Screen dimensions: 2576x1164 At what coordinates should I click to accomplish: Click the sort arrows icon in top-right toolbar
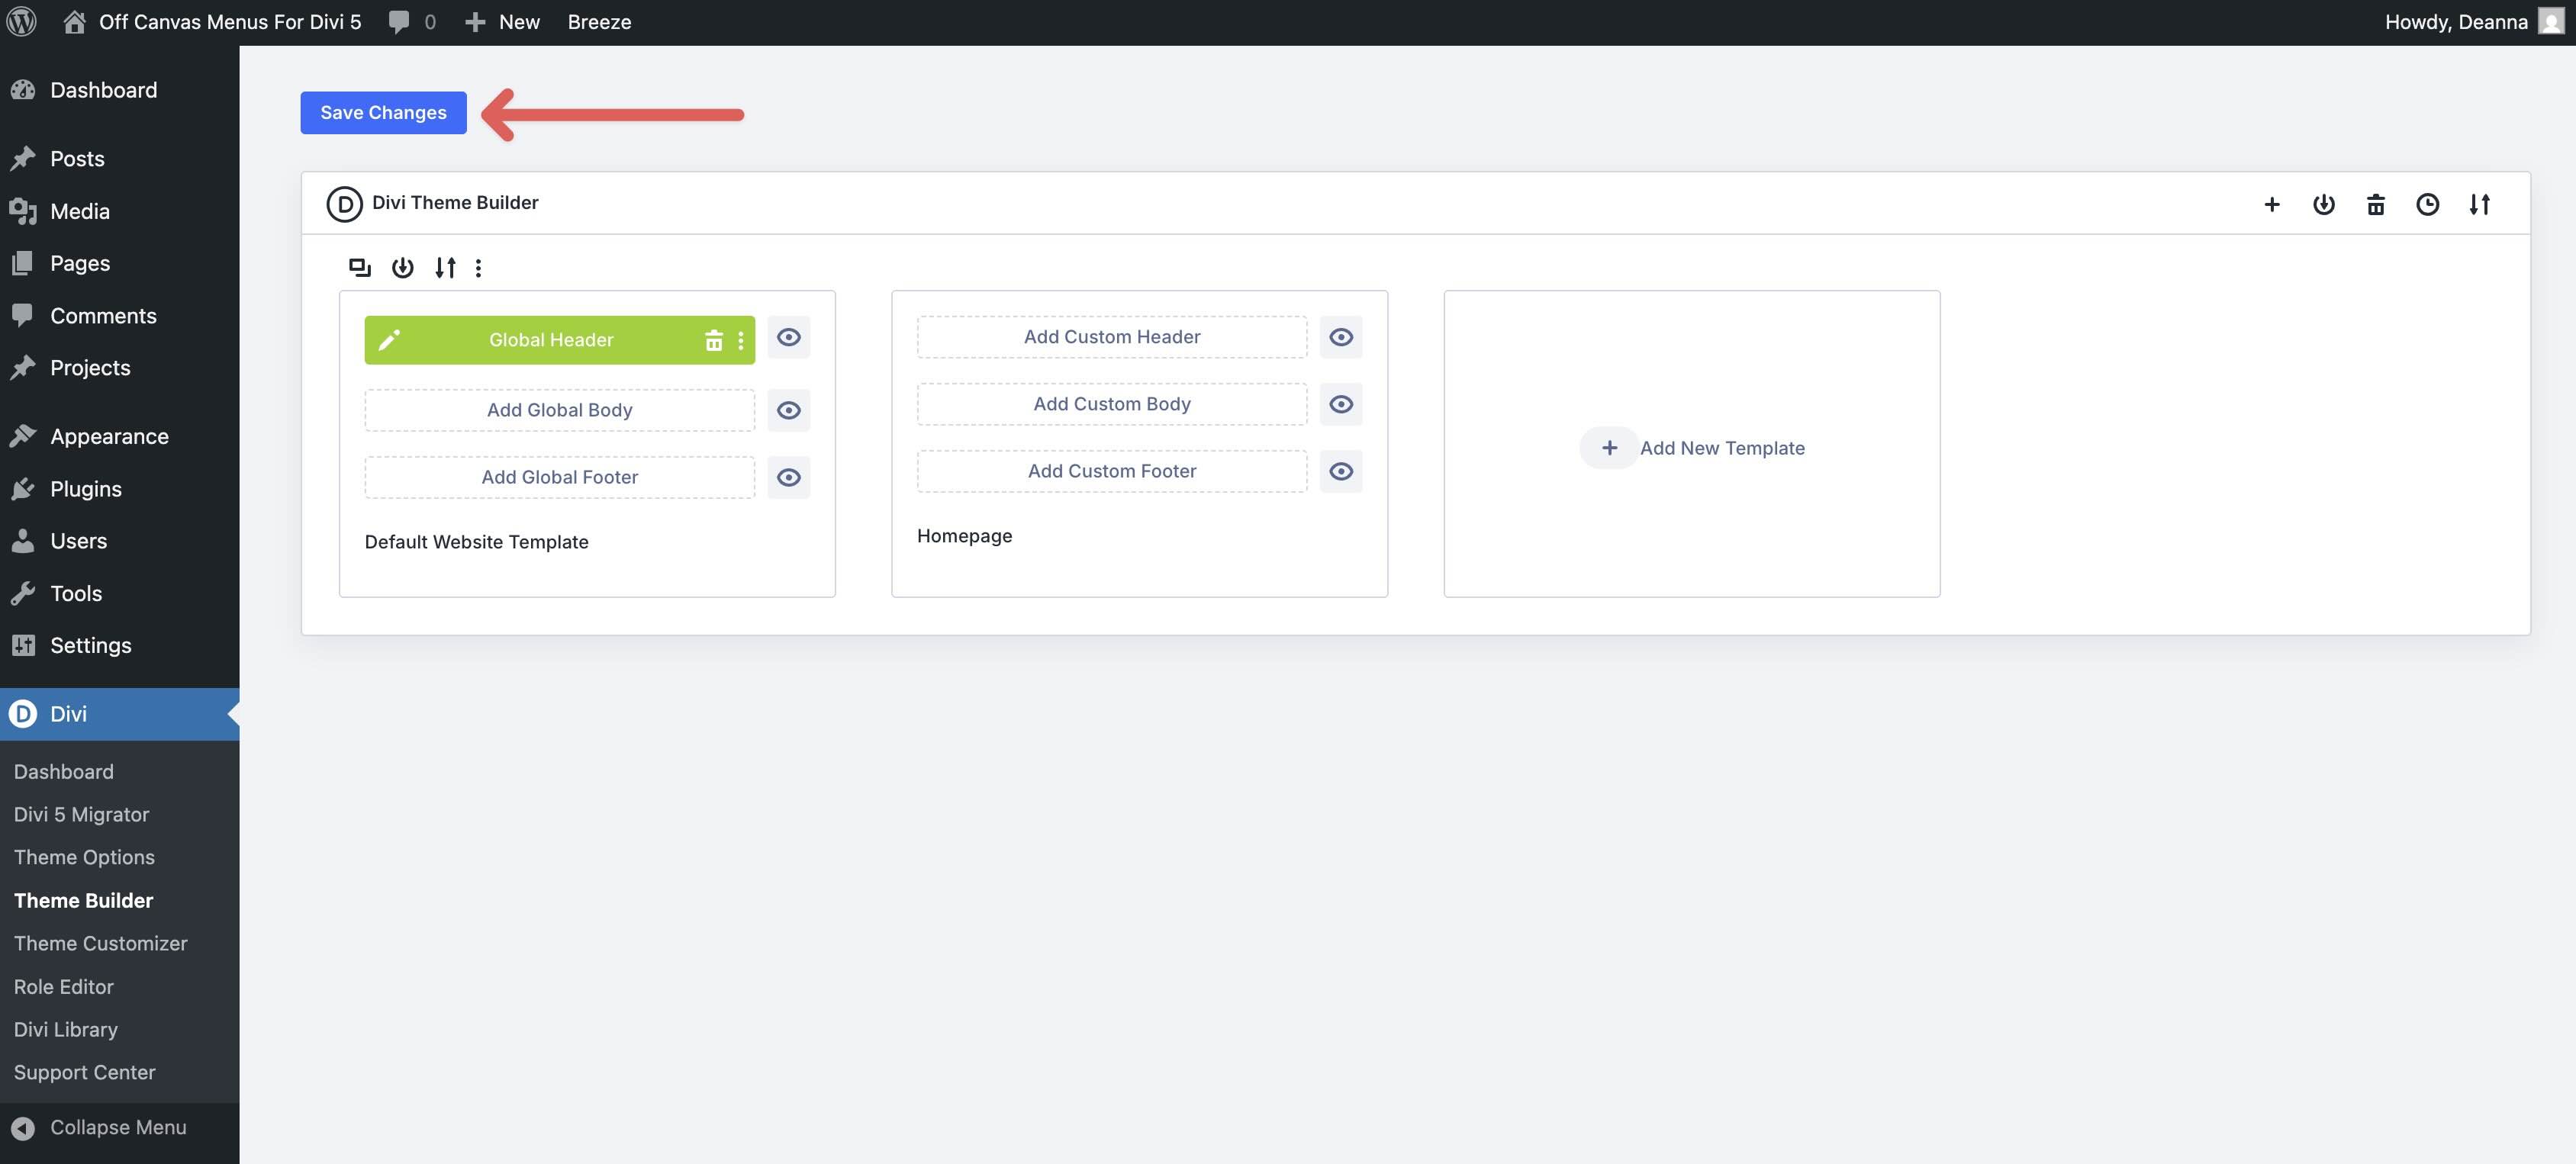[x=2480, y=204]
